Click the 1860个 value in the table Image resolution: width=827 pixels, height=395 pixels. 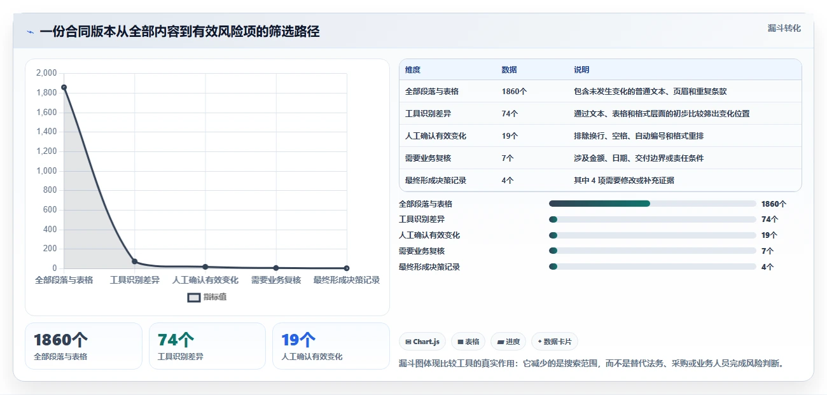tap(514, 92)
